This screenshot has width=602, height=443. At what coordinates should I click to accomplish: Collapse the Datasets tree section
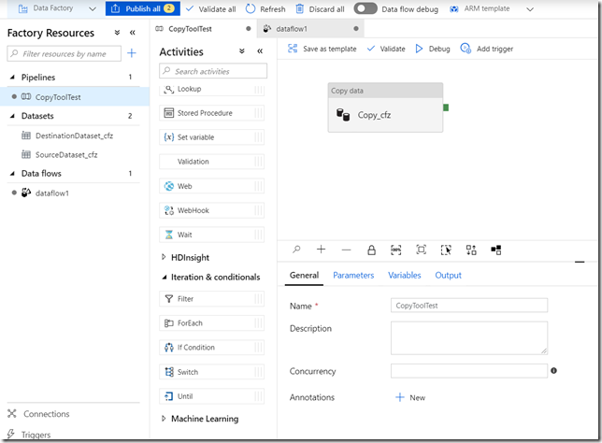tap(12, 116)
